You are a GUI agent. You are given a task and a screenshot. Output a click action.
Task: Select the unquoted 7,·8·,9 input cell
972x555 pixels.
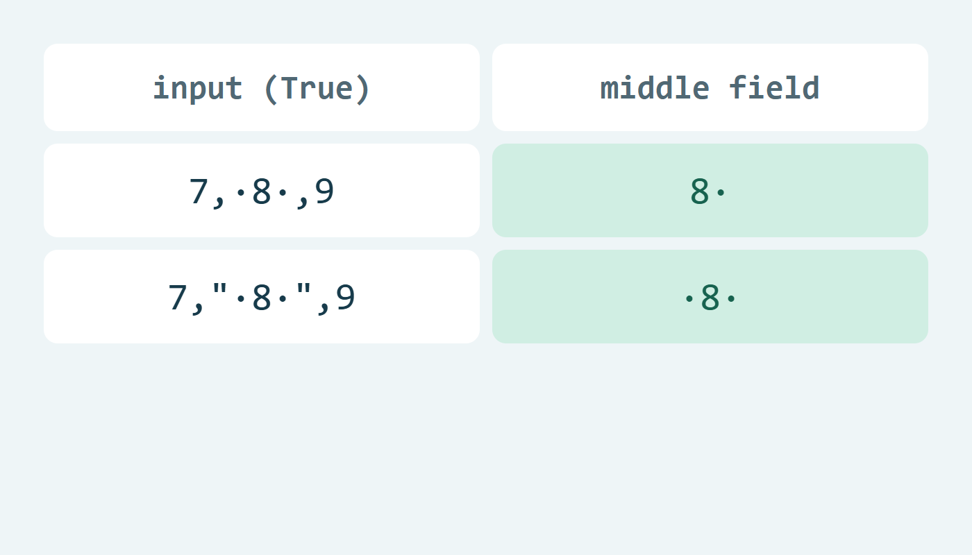262,191
